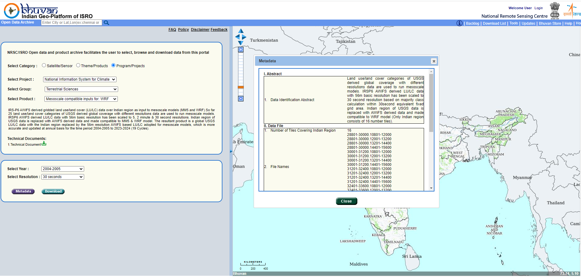581x277 pixels.
Task: Open the Select Project dropdown
Action: [x=80, y=79]
